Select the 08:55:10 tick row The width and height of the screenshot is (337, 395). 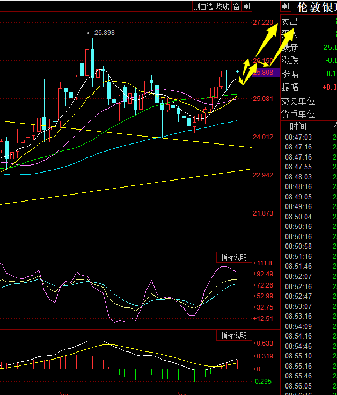pyautogui.click(x=309, y=356)
